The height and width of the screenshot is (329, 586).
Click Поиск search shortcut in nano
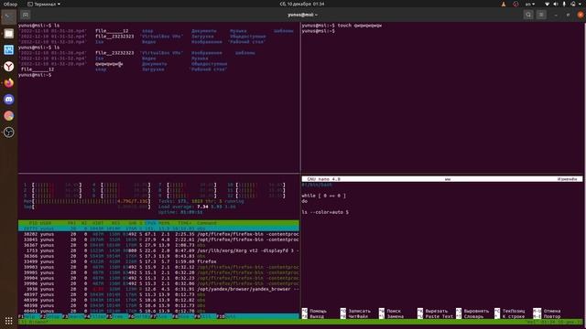coord(390,311)
